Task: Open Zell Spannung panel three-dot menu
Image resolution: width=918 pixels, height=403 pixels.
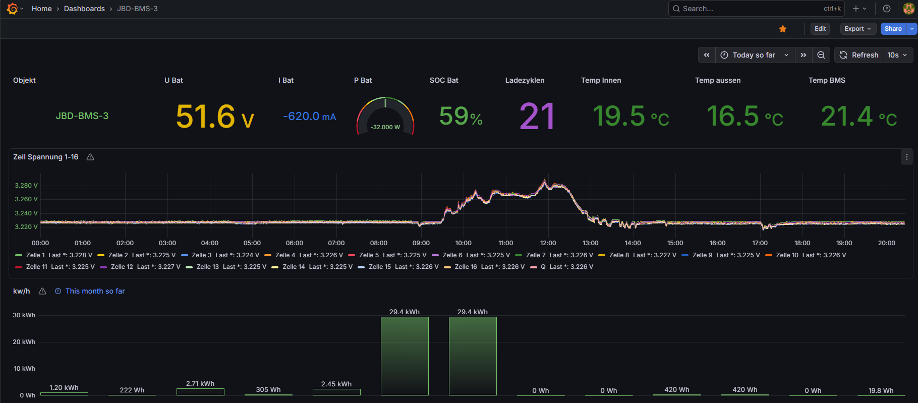Action: pyautogui.click(x=906, y=157)
